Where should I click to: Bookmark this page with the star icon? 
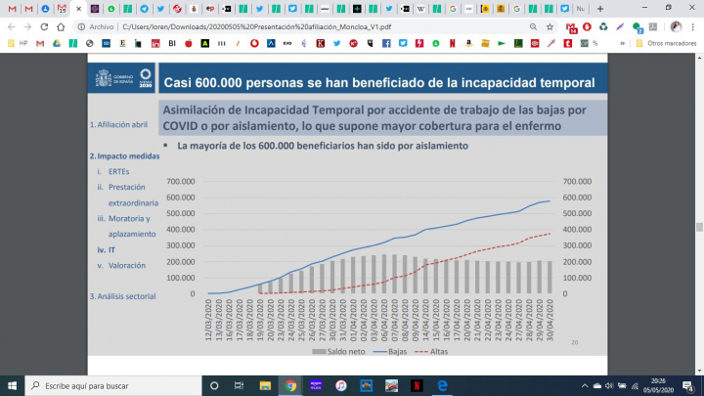click(550, 27)
